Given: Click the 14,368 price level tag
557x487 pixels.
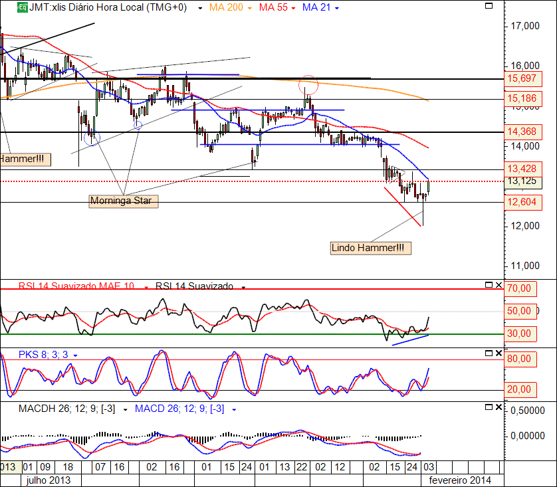Looking at the screenshot, I should click(x=523, y=132).
